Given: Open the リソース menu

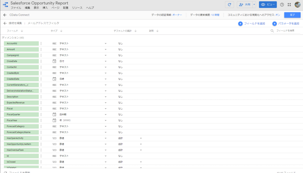Looking at the screenshot, I should coord(77,8).
